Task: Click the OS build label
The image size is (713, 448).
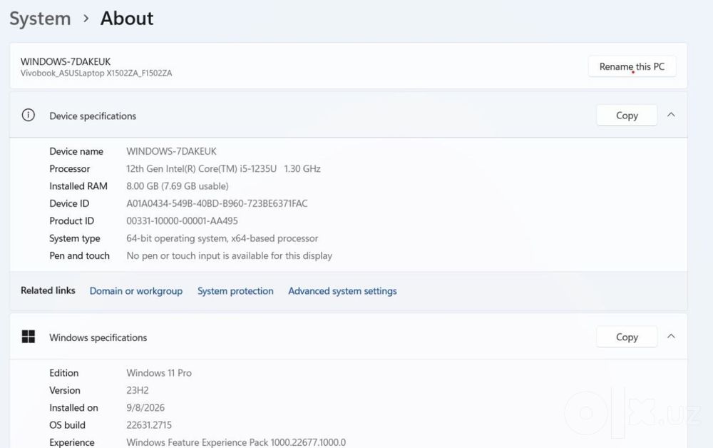Action: click(x=67, y=425)
